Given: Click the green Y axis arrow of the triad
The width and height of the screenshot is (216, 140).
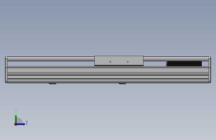Looking at the screenshot, I should [16, 119].
